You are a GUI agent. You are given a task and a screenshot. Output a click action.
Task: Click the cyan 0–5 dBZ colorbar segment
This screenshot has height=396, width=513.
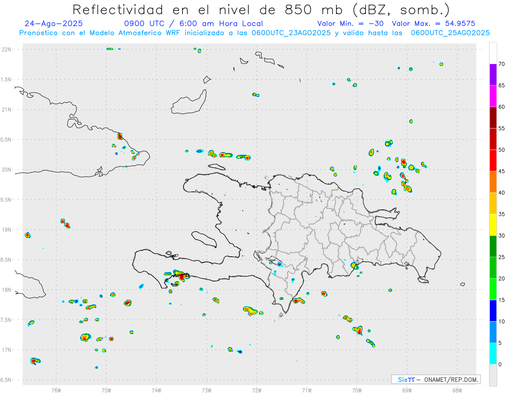493,354
